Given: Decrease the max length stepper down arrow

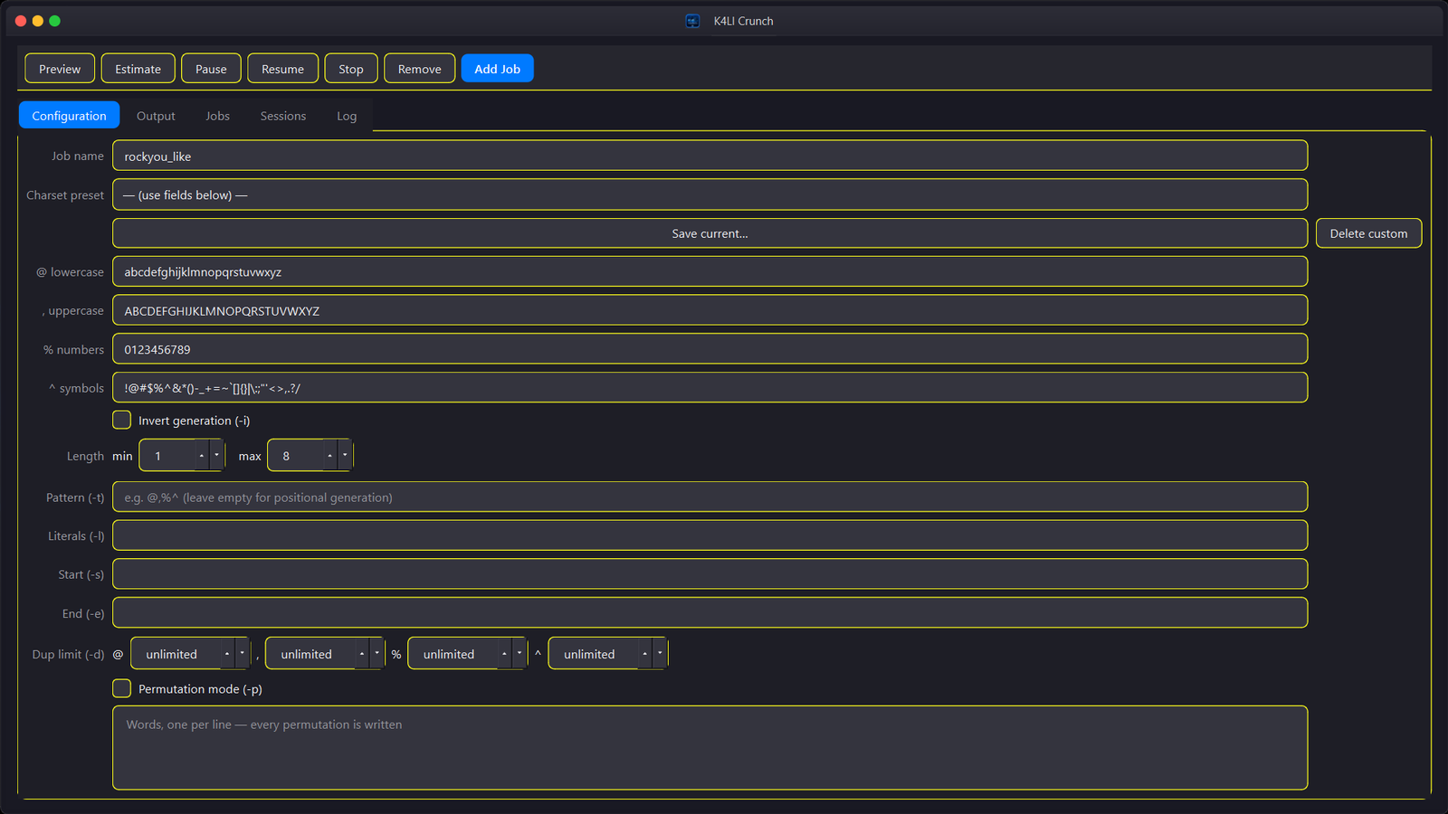Looking at the screenshot, I should point(345,456).
